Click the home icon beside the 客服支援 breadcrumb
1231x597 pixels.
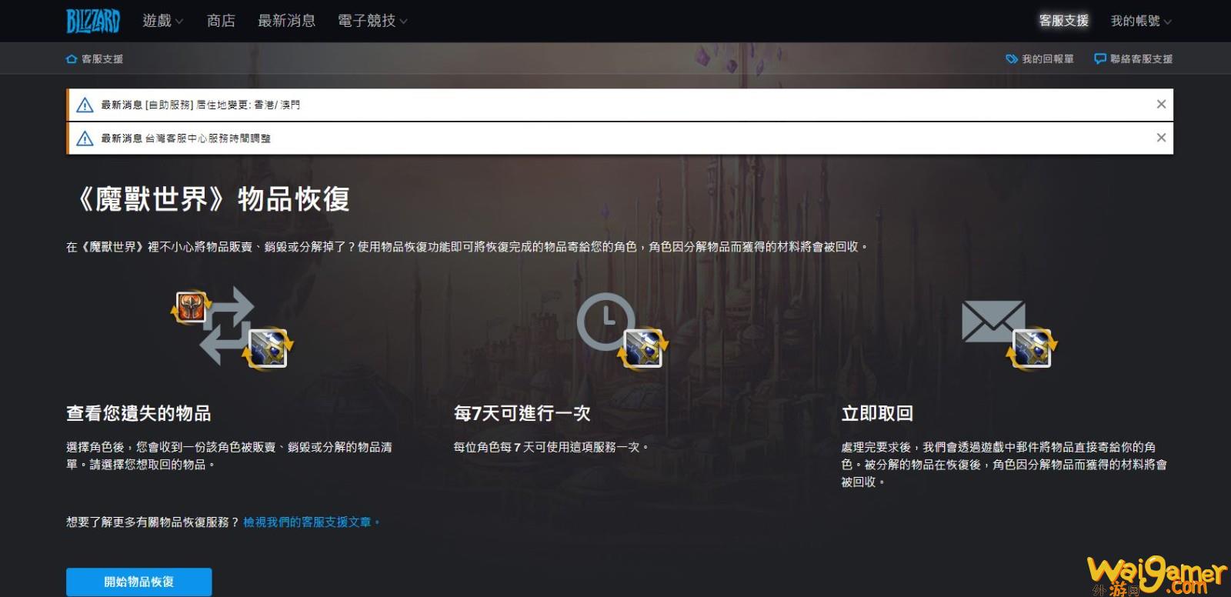72,58
